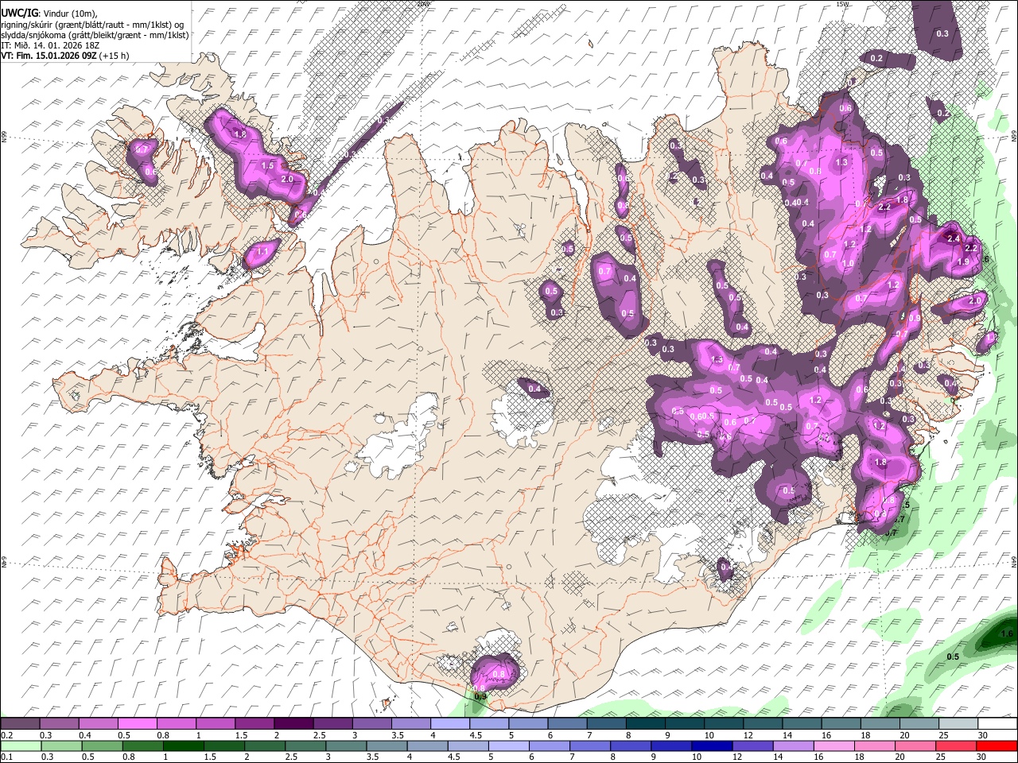Click the 'VT: Fim. 15.01.2026 09Z (+15 h)' line
Image resolution: width=1018 pixels, height=763 pixels.
coord(64,56)
